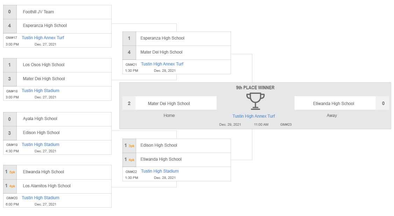This screenshot has width=394, height=216.
Task: Click the 9th place winner trophy icon
Action: click(x=255, y=101)
